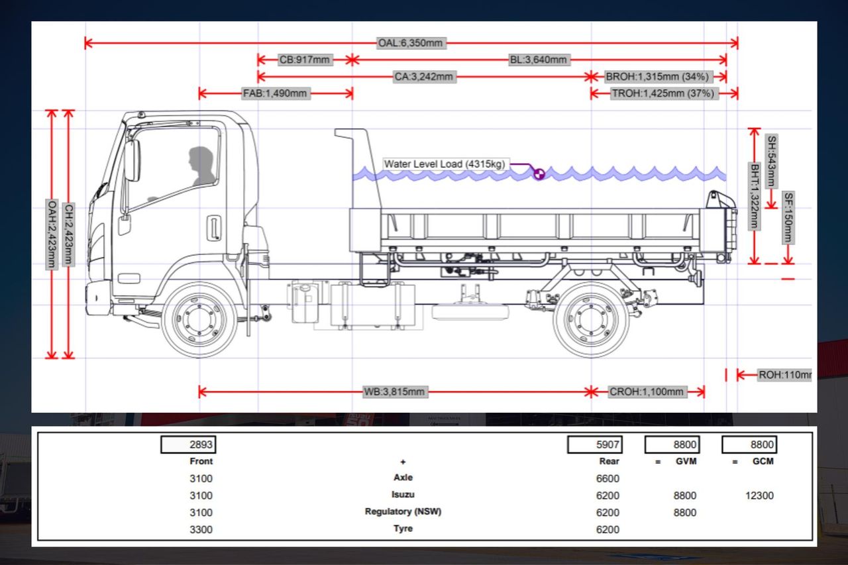Select the OAL:6,350mm dimension label
The height and width of the screenshot is (565, 848).
point(411,43)
